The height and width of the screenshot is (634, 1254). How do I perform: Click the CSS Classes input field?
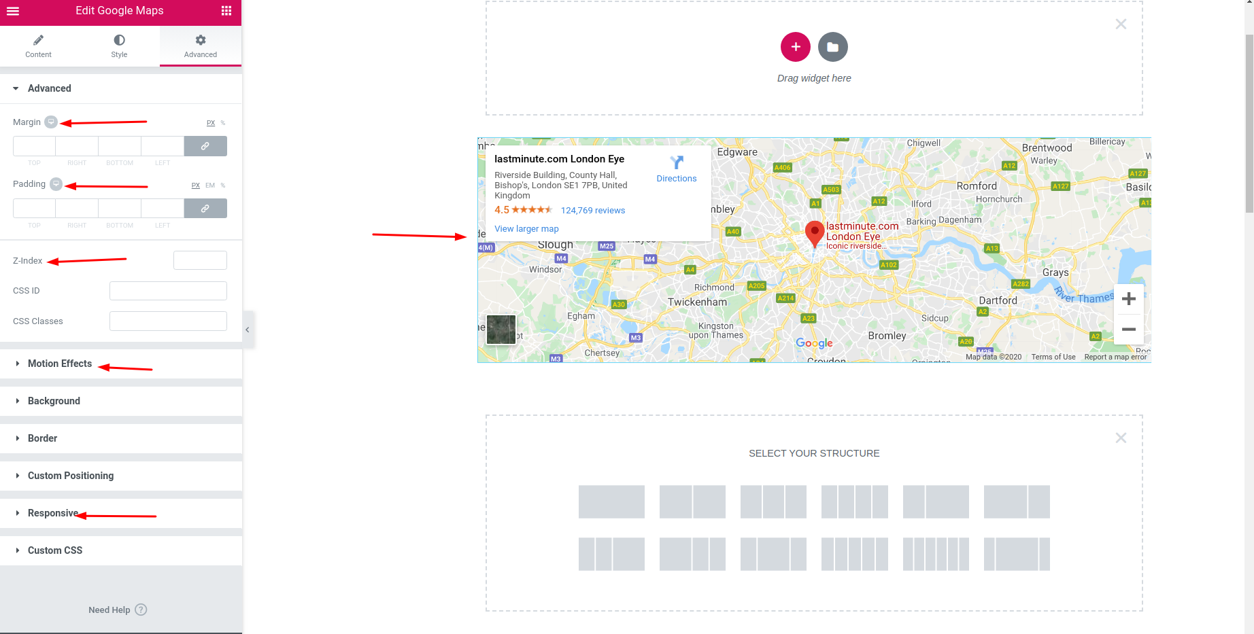pos(168,321)
